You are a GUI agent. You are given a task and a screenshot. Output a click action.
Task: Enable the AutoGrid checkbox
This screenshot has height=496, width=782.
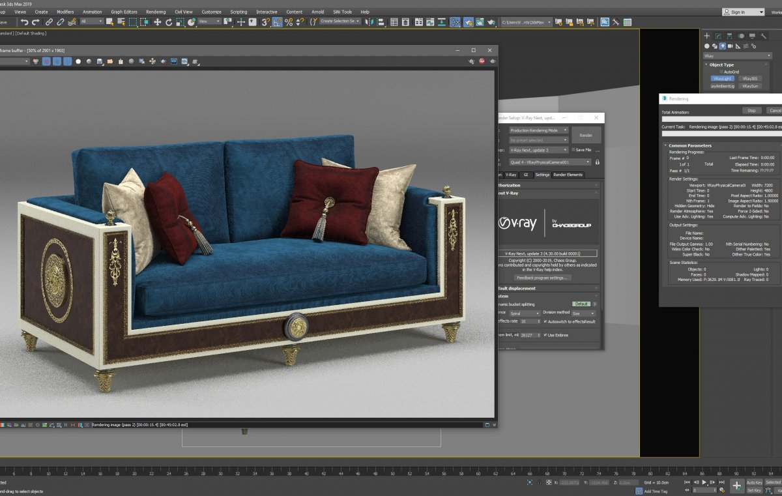click(721, 72)
